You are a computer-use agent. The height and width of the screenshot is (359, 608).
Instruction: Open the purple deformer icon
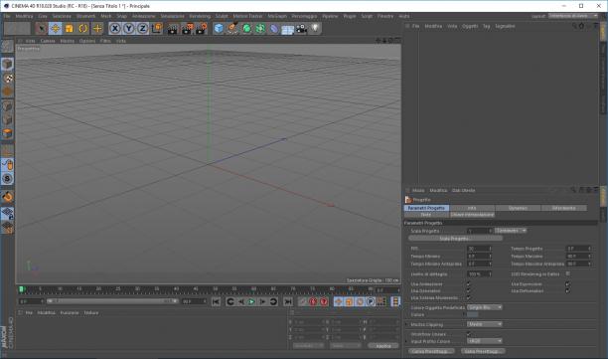(274, 28)
